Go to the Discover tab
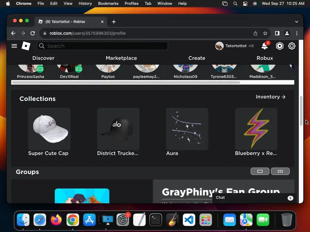 tap(43, 58)
